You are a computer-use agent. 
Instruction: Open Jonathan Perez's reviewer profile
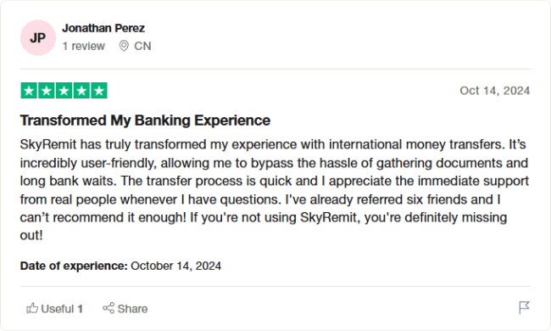[103, 28]
